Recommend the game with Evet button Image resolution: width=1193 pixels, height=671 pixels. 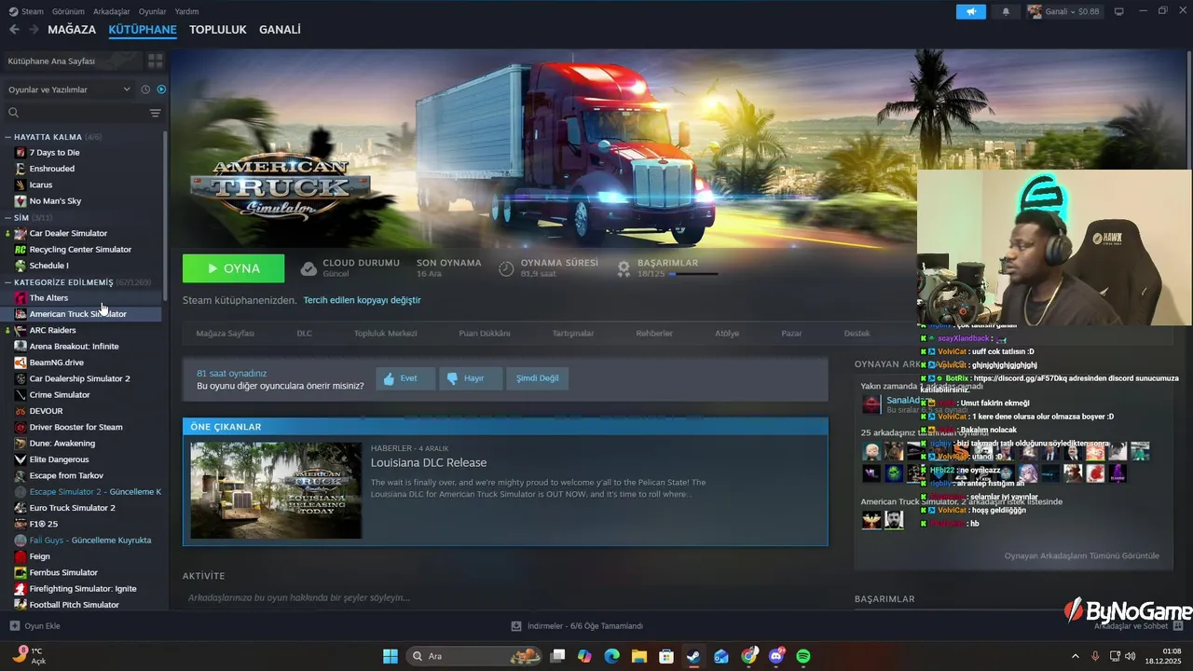coord(405,378)
